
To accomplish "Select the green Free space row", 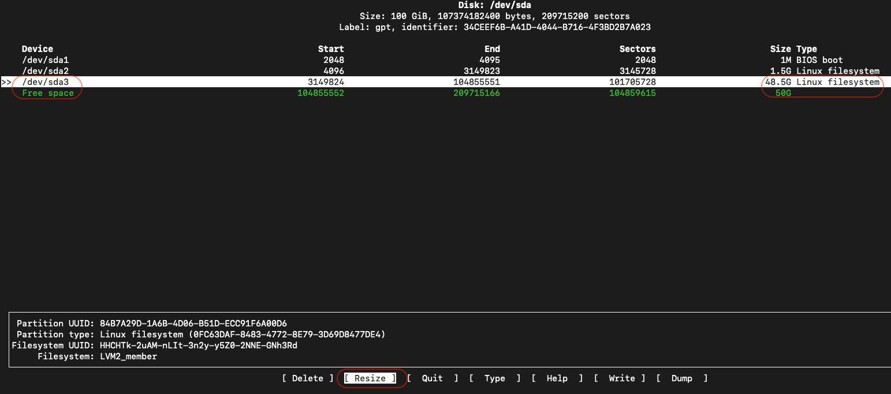I will 48,93.
